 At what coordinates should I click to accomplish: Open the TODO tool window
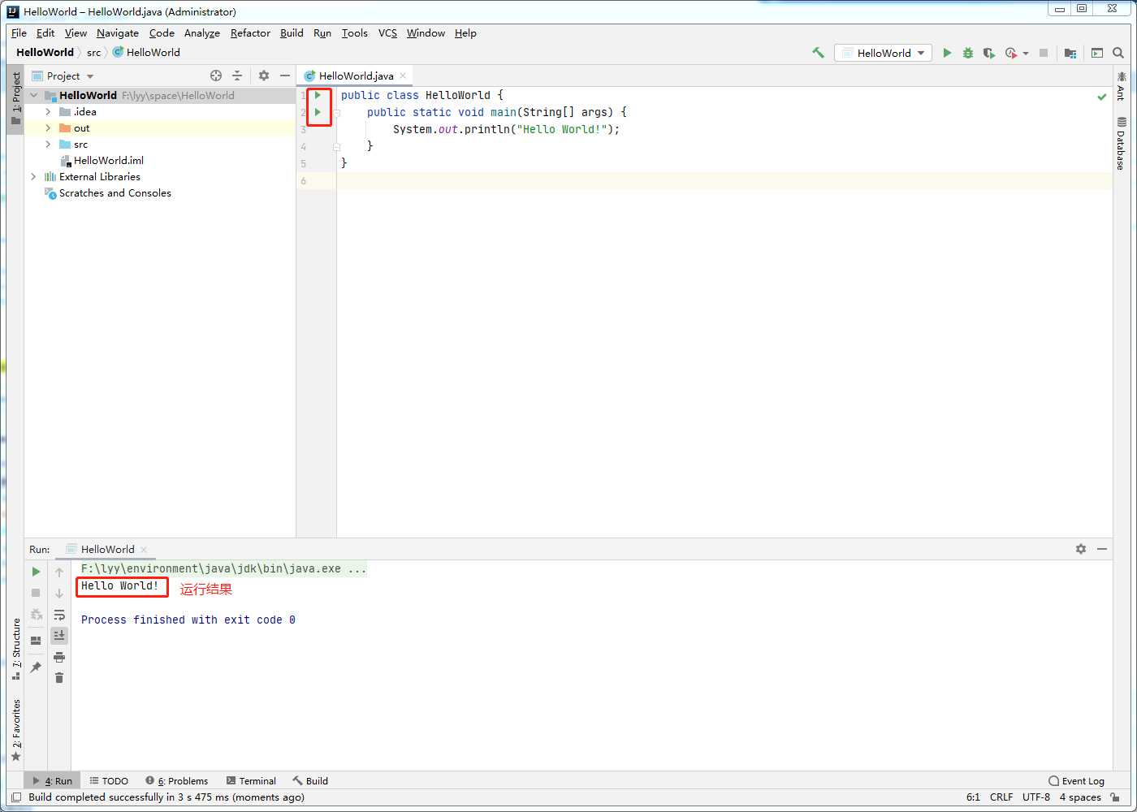coord(109,780)
